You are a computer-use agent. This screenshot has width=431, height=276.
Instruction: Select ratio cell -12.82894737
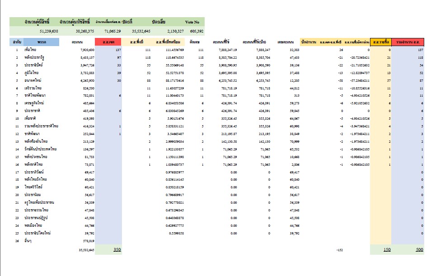pyautogui.click(x=360, y=73)
